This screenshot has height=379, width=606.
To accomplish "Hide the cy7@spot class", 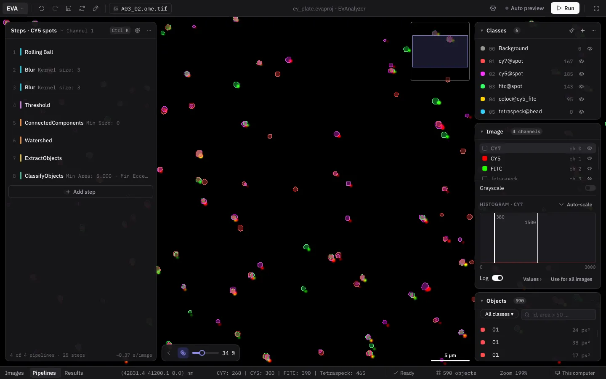I will point(582,61).
